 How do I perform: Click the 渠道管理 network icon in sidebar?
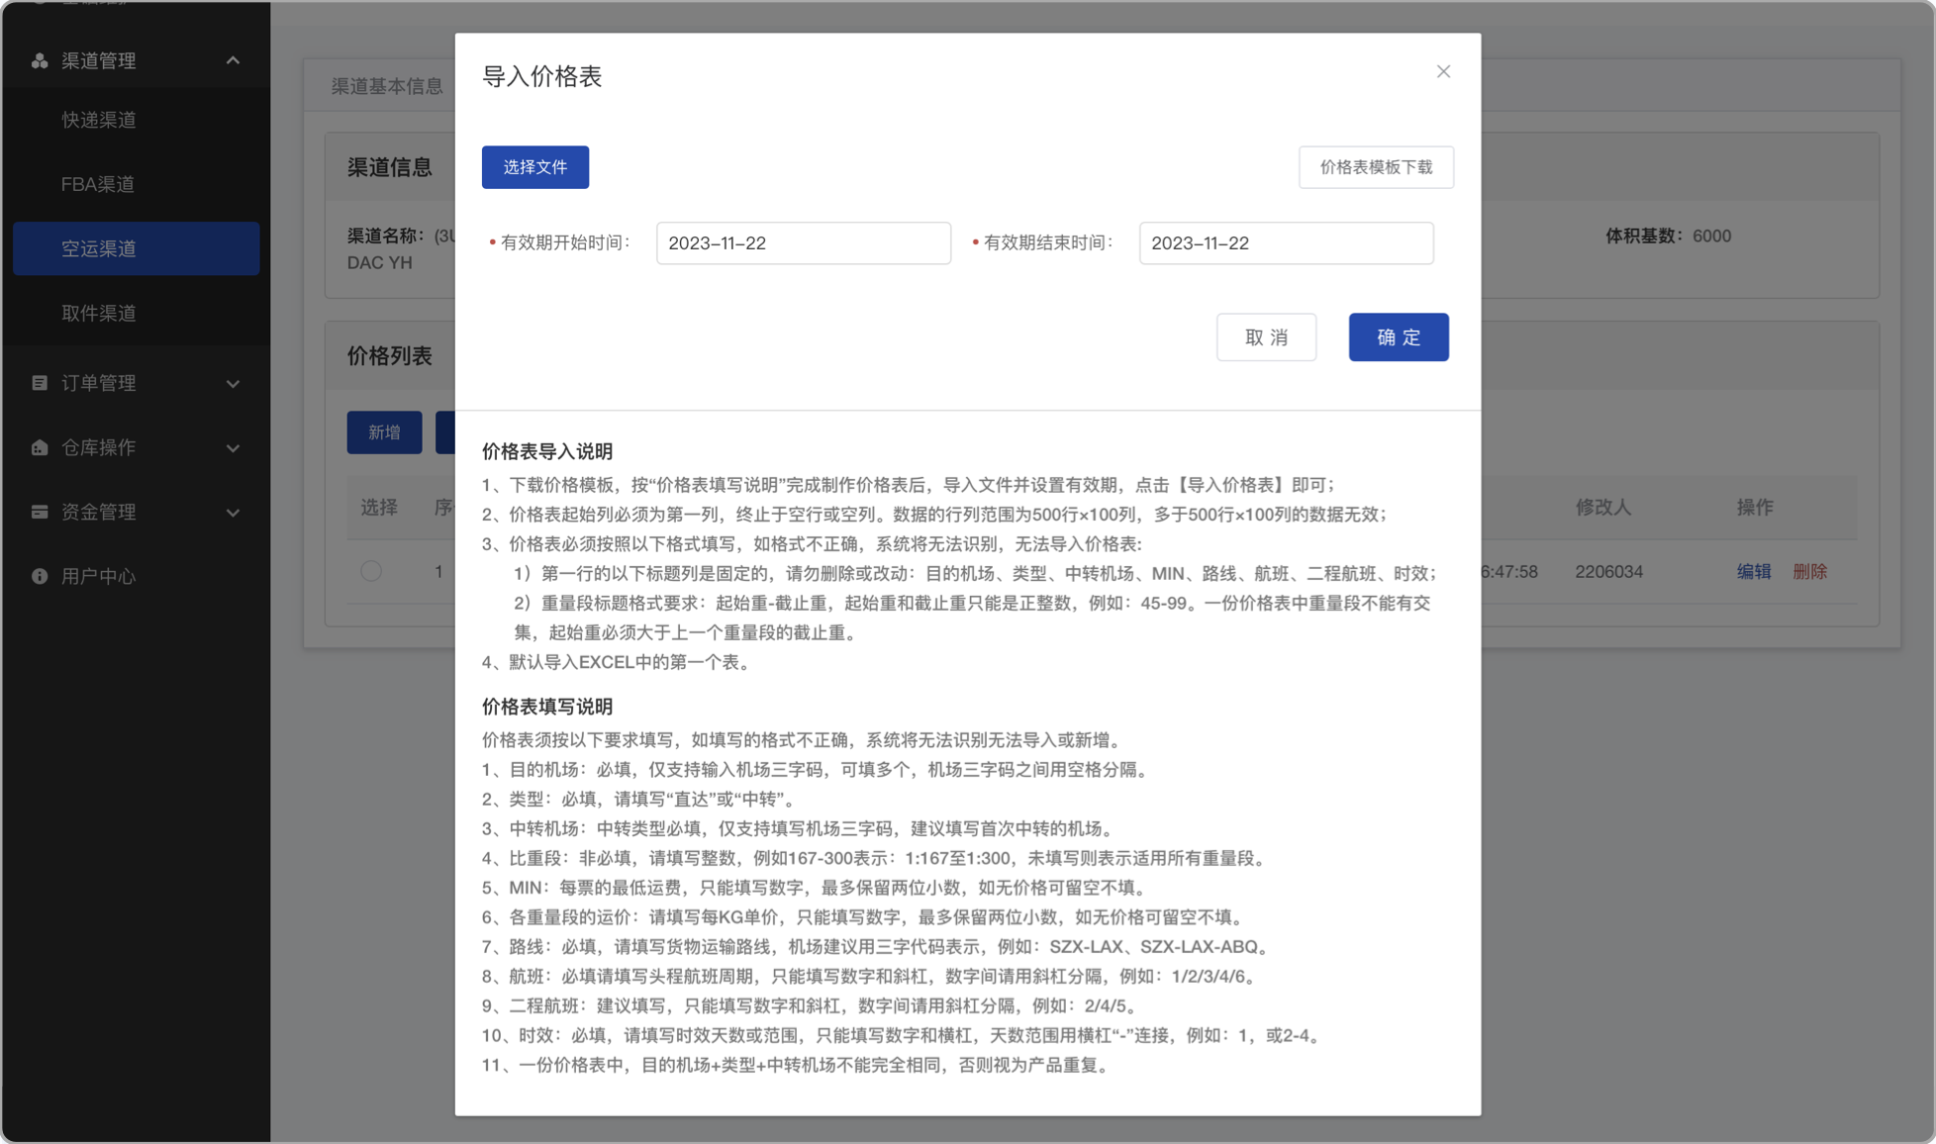[39, 60]
